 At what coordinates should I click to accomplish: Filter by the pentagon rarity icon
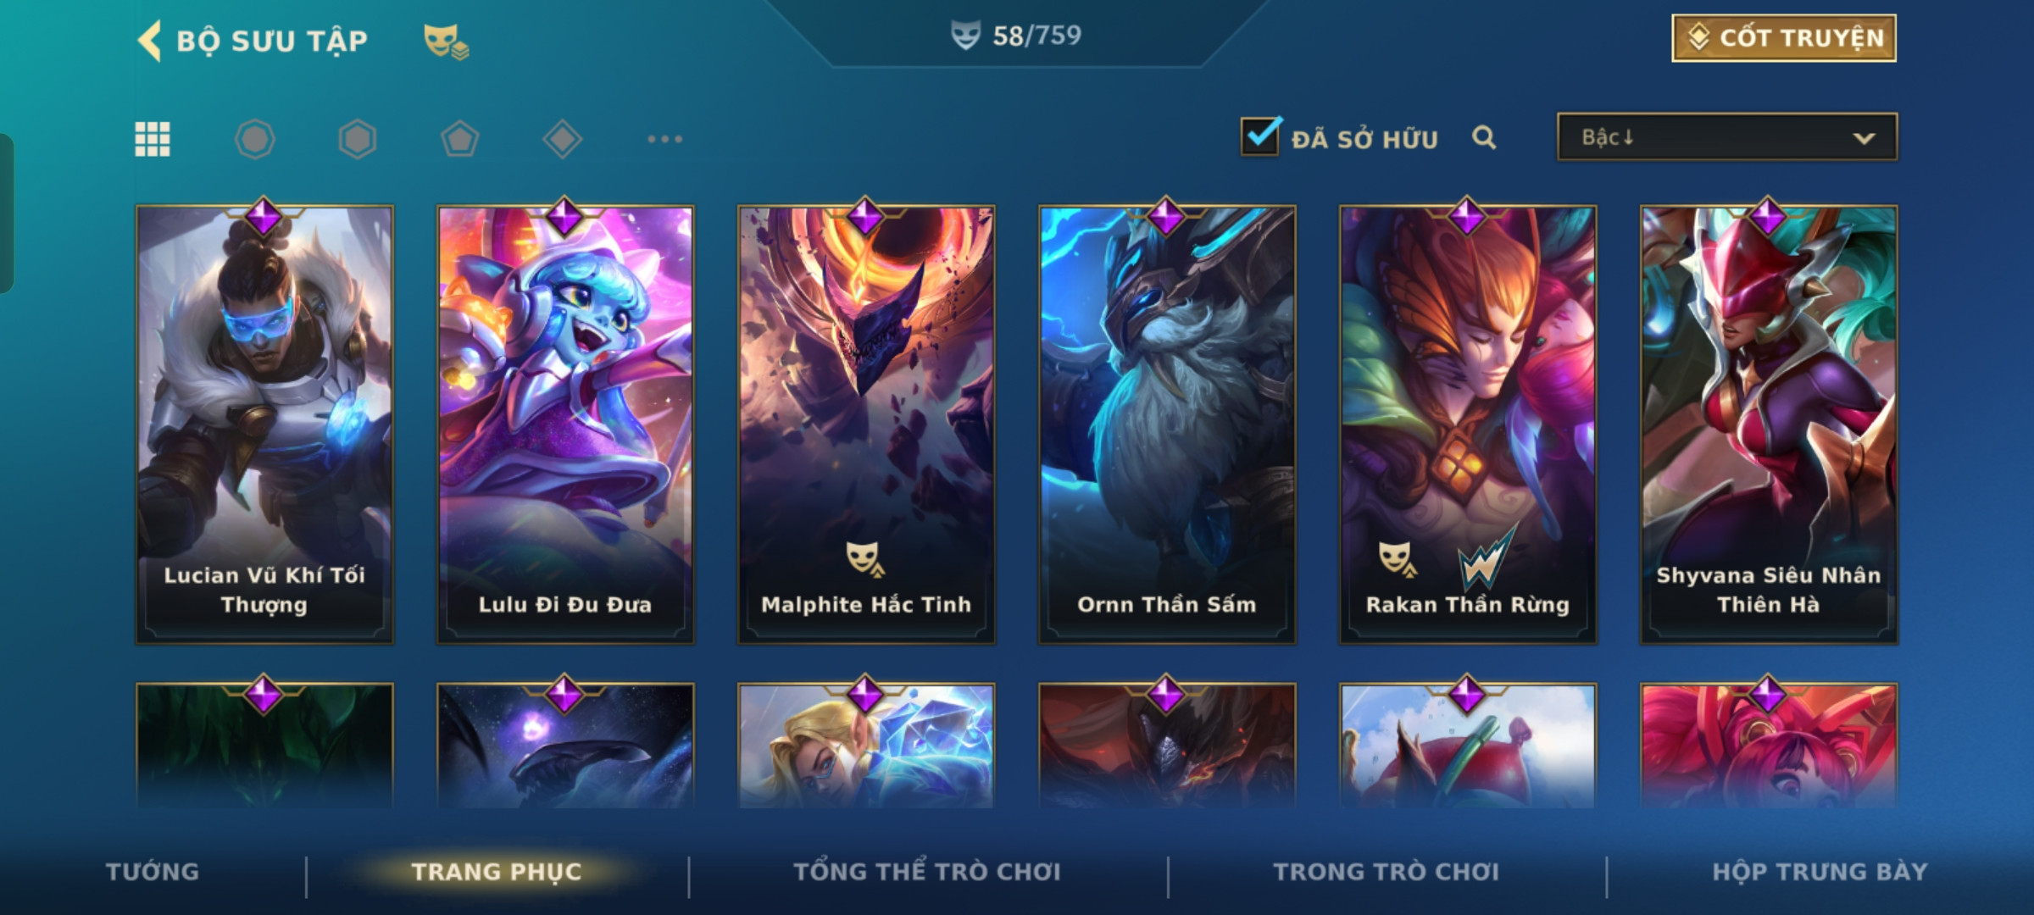[460, 139]
